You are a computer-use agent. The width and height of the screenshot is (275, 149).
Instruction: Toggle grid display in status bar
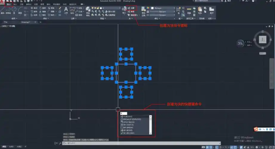(208, 147)
